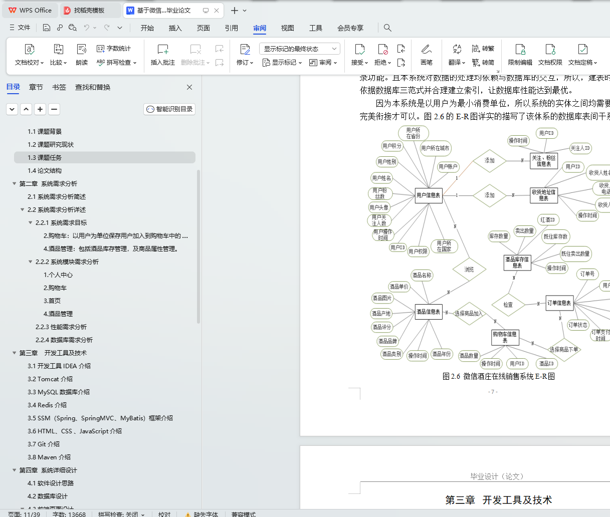Click the Reject change icon (拒绝)

coord(383,49)
